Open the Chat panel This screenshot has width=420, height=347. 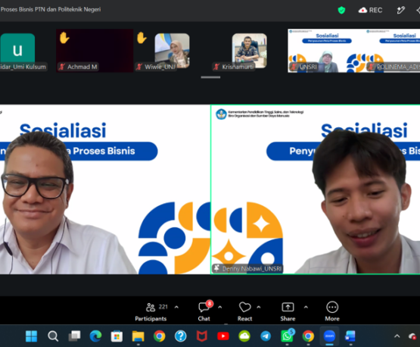tap(204, 311)
